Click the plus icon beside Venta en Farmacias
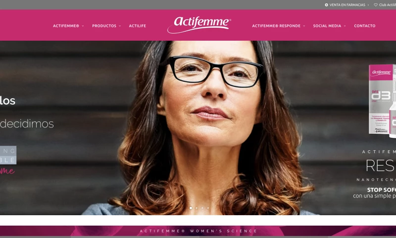 pyautogui.click(x=326, y=5)
